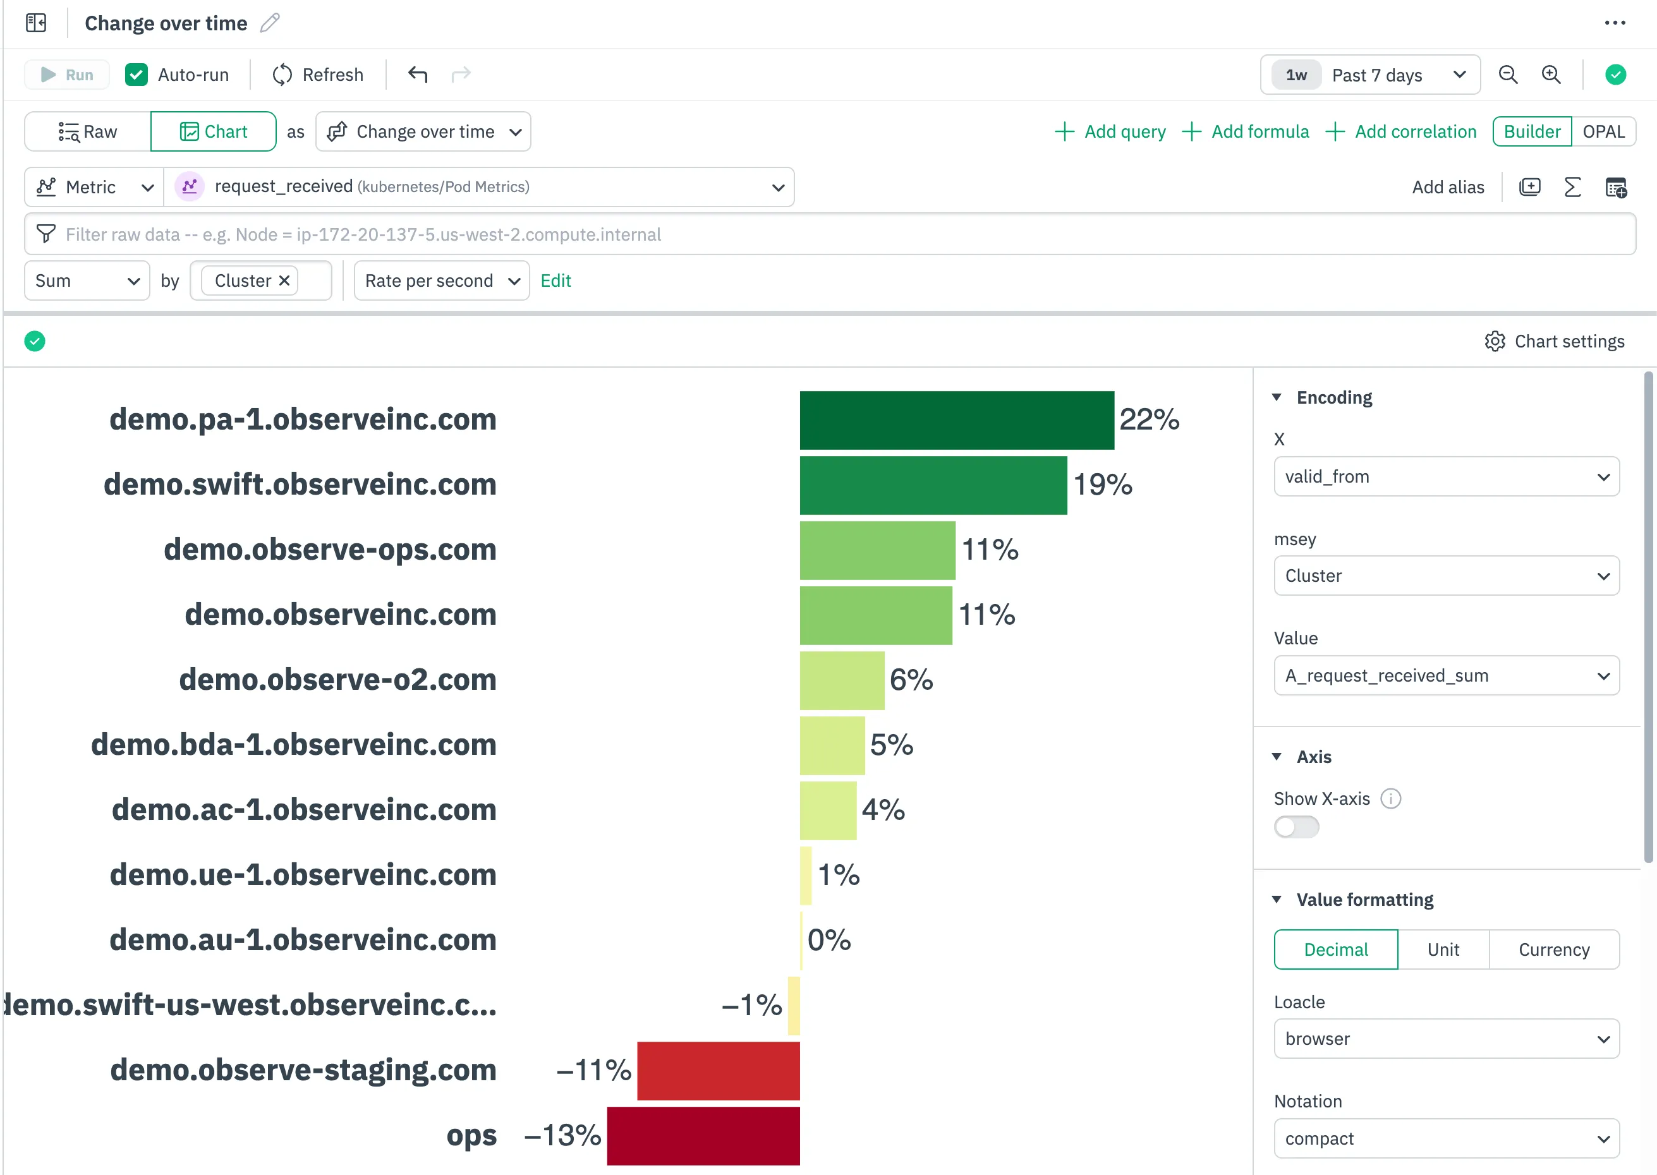The width and height of the screenshot is (1657, 1175).
Task: Click the Refresh button
Action: coord(319,75)
